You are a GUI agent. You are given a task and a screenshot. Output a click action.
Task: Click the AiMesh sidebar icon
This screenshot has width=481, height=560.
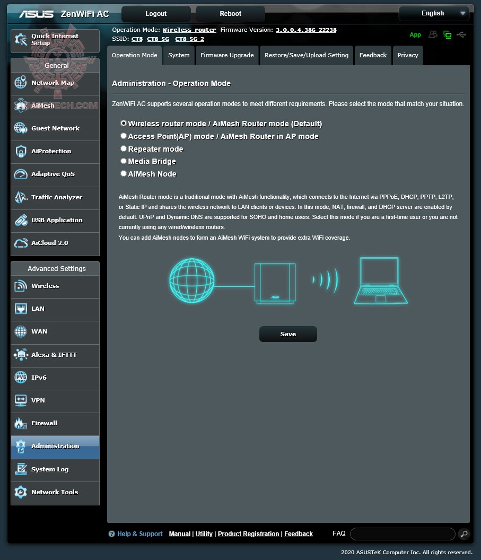21,106
